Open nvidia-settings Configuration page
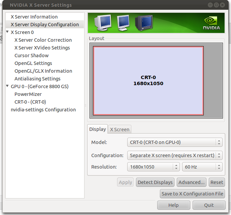The height and width of the screenshot is (215, 231). click(43, 110)
